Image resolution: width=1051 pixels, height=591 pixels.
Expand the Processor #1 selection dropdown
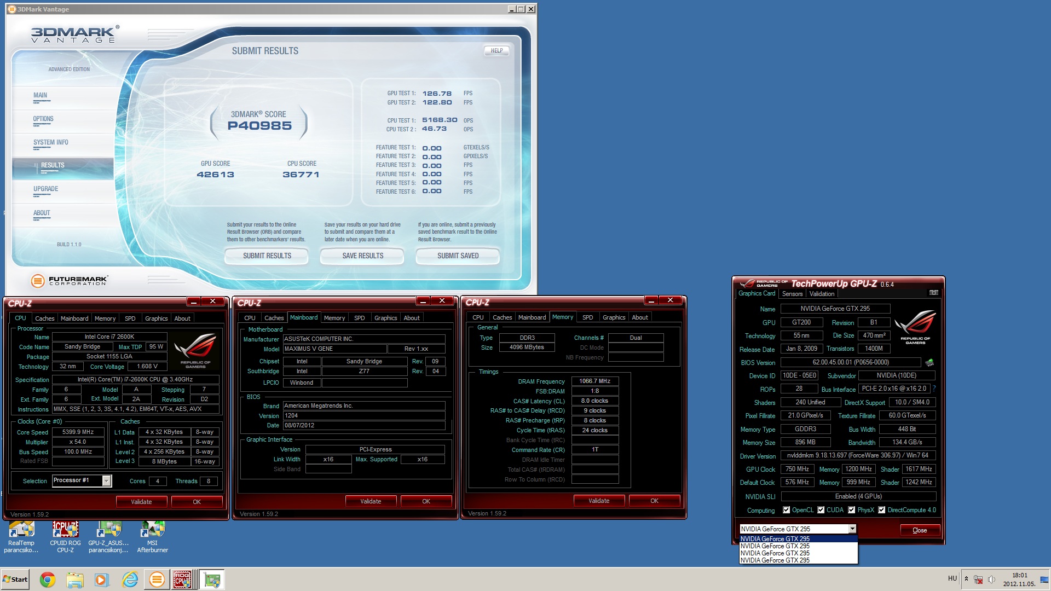click(x=107, y=481)
